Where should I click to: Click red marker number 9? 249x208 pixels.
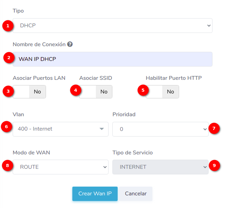pyautogui.click(x=214, y=165)
